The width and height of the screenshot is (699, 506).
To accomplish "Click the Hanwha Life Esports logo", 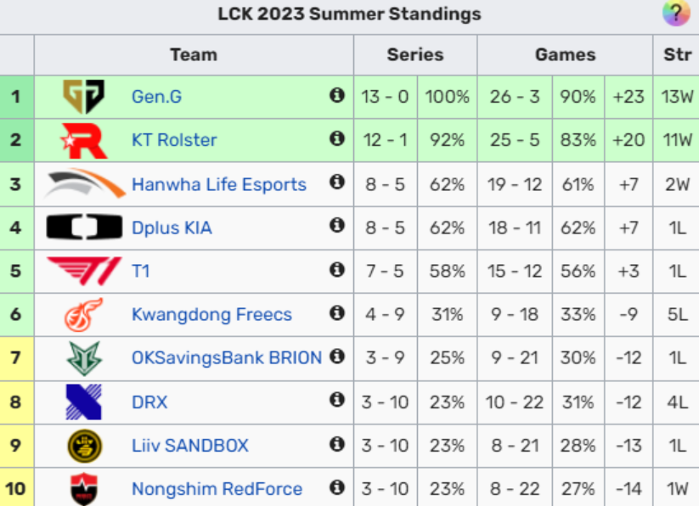I will pos(83,184).
